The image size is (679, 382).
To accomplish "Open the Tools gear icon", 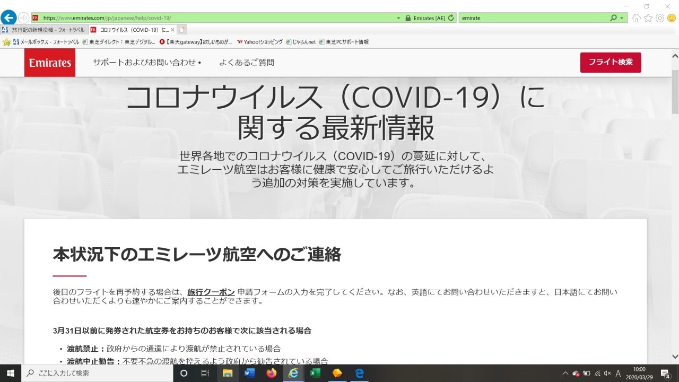I will [x=659, y=18].
